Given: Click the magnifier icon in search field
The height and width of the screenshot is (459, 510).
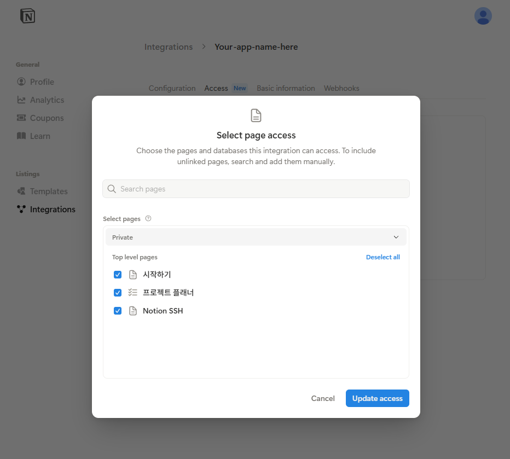Looking at the screenshot, I should pos(112,189).
